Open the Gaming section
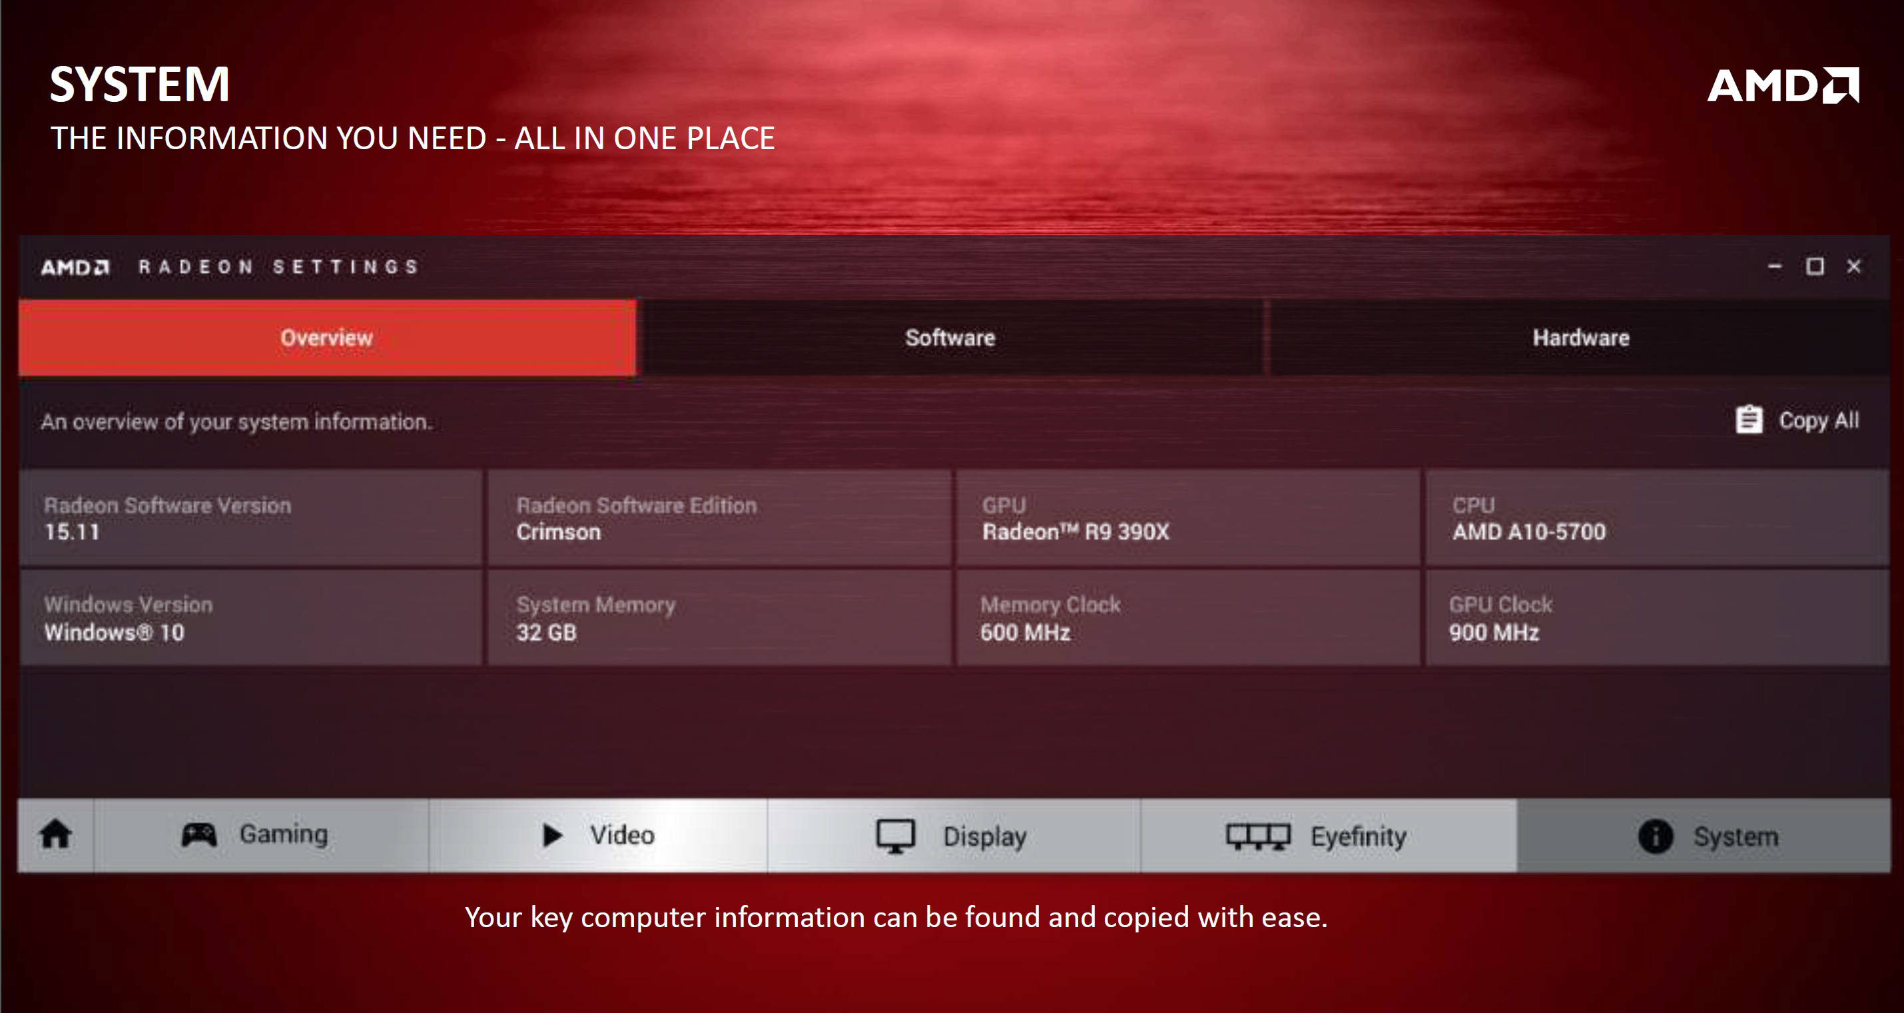This screenshot has width=1904, height=1013. (262, 836)
